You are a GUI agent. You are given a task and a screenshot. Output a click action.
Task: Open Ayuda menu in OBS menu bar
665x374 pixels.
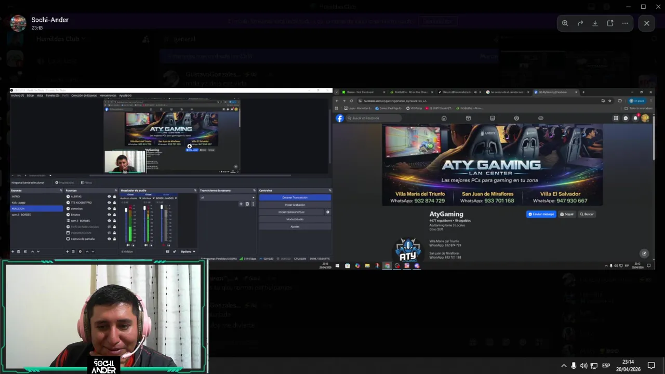tap(125, 96)
